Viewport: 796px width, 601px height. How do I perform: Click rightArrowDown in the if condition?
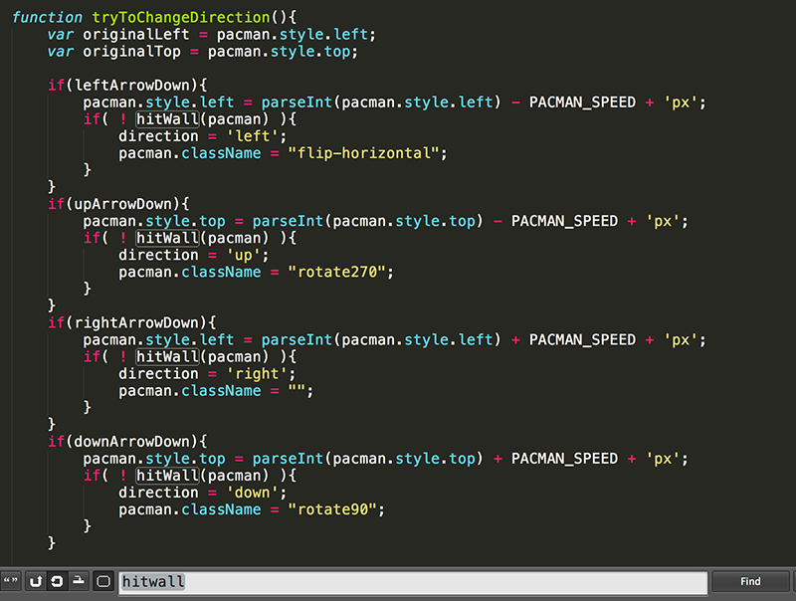coord(136,322)
